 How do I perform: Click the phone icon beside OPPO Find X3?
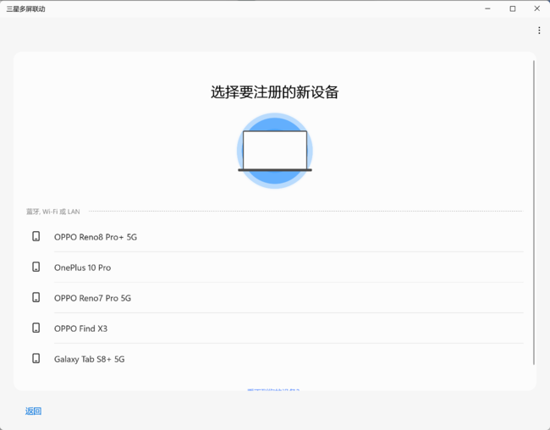tap(36, 328)
